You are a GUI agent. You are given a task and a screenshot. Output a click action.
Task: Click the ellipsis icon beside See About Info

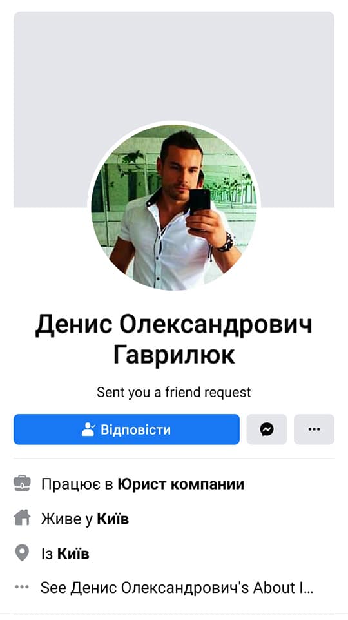pos(22,587)
